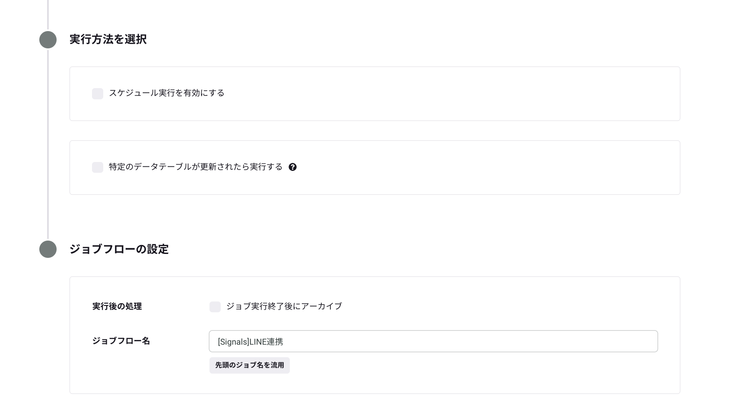Click the 先頭のジョブ名を流用 button
This screenshot has width=730, height=406.
(x=250, y=365)
